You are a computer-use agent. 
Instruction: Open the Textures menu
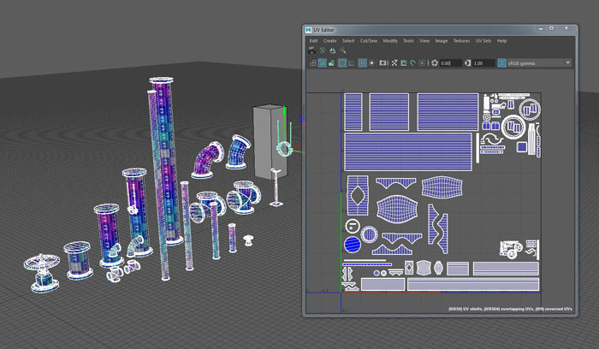[462, 40]
